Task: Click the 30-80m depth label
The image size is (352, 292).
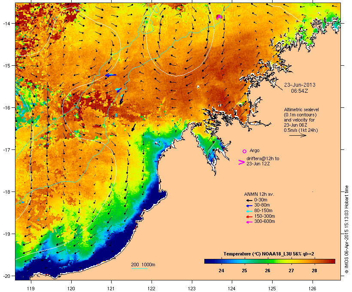Action: pyautogui.click(x=262, y=205)
